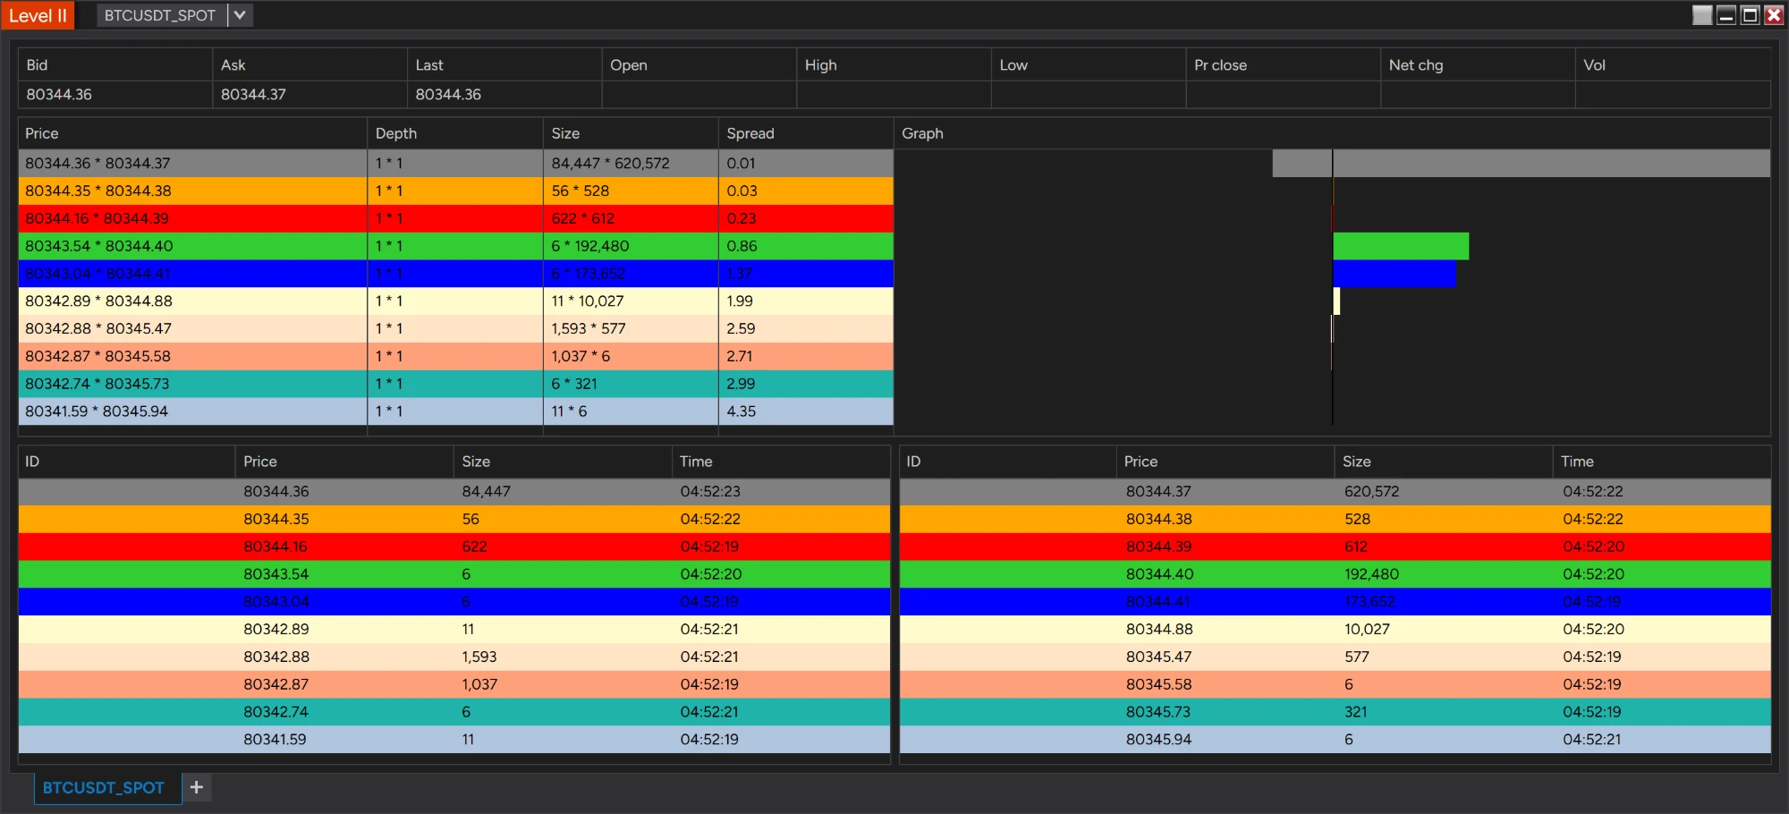Select row 80342.89 * 80344.88 in depth table

pyautogui.click(x=455, y=301)
